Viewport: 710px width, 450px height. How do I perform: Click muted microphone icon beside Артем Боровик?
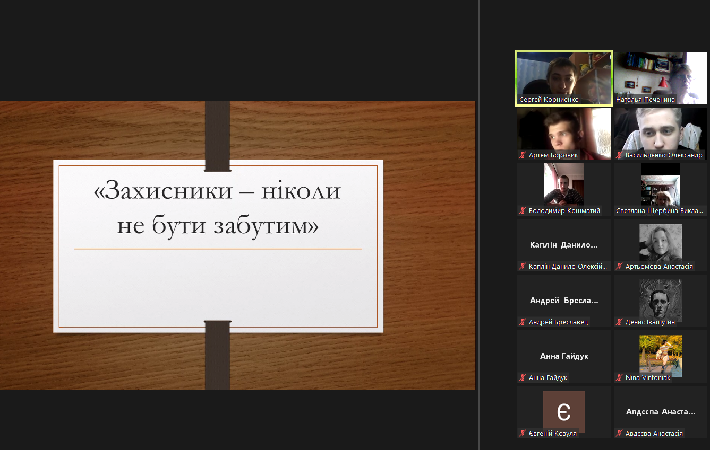[523, 155]
